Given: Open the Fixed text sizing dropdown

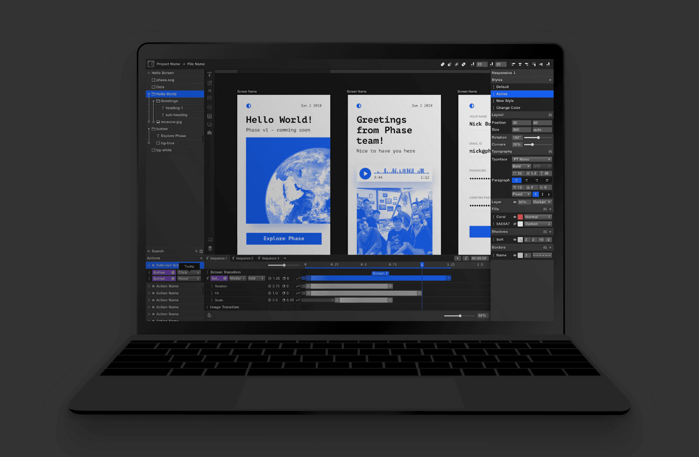Looking at the screenshot, I should tap(521, 194).
